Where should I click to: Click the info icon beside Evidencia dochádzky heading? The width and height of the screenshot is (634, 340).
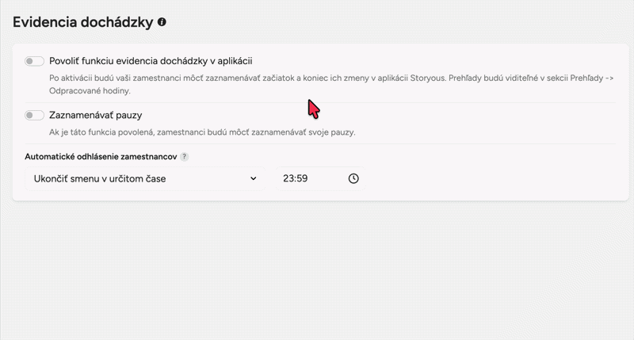pos(162,23)
